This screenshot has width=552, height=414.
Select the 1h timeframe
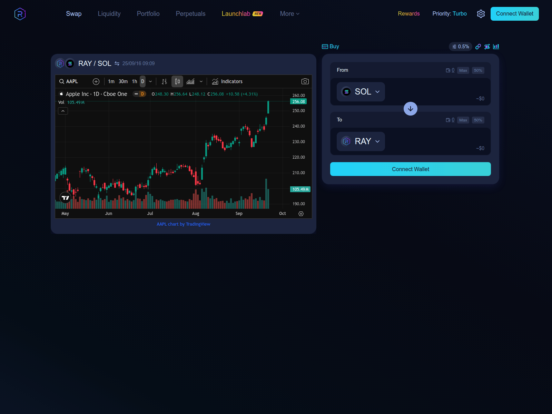(x=135, y=81)
